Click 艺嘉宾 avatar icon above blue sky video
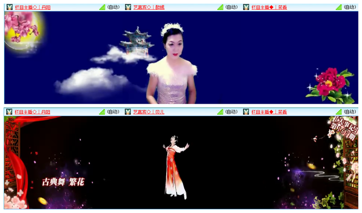Screen dimensions: 362x213 [x=128, y=7]
